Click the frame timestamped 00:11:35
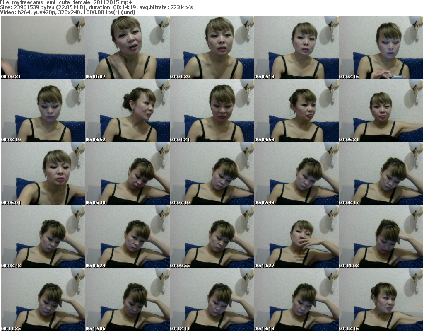 [43, 300]
